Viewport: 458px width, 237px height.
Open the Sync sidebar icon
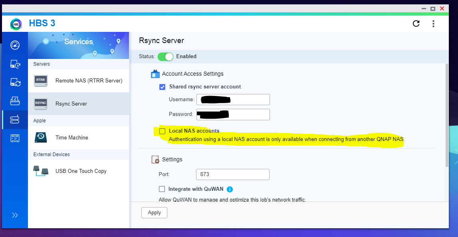point(15,82)
